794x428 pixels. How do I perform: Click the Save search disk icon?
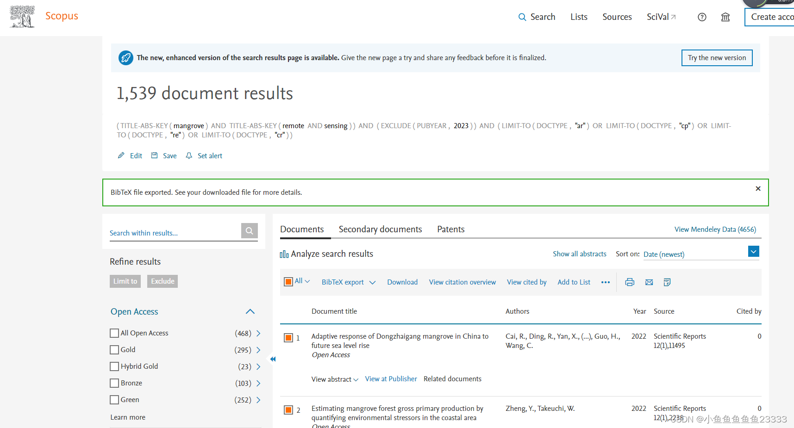[x=155, y=155]
